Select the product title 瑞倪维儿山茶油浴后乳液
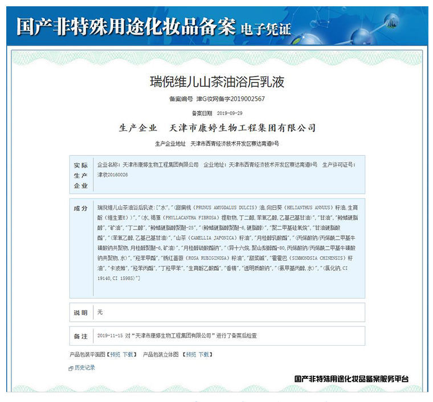433x402 pixels. click(x=217, y=82)
